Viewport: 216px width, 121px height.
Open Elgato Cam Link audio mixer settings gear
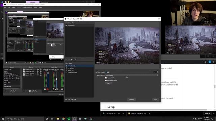click(45, 89)
